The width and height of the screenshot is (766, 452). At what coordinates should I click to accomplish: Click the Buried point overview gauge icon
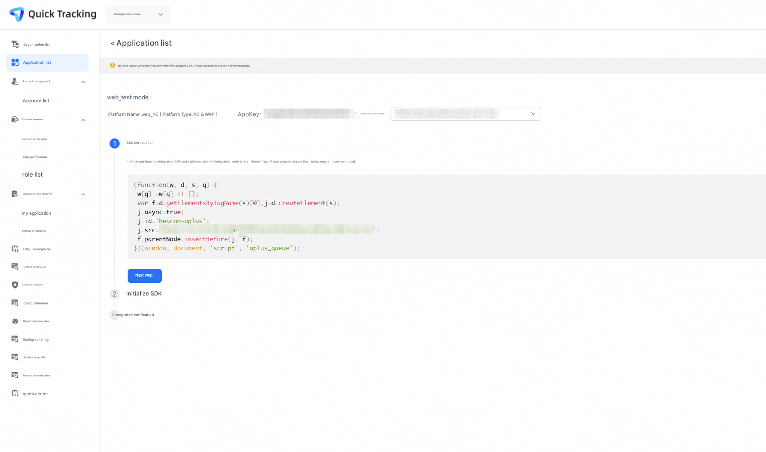pyautogui.click(x=15, y=321)
